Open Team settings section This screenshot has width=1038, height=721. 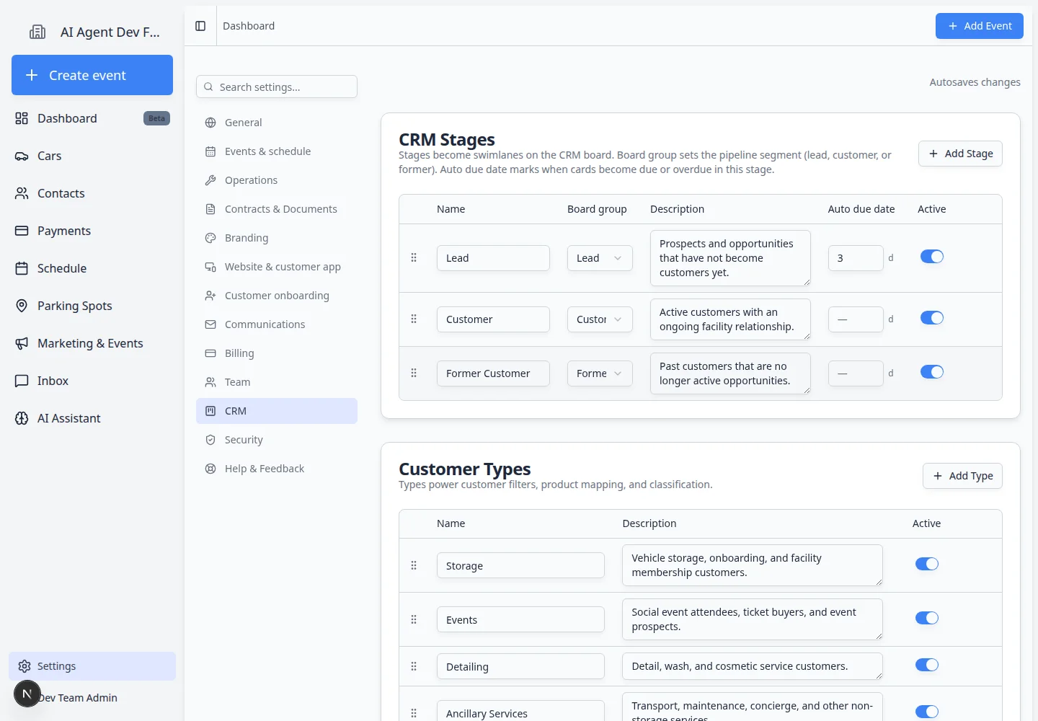(277, 382)
